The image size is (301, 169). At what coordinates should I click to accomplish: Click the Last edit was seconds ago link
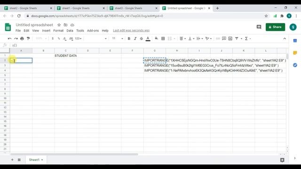point(131,31)
